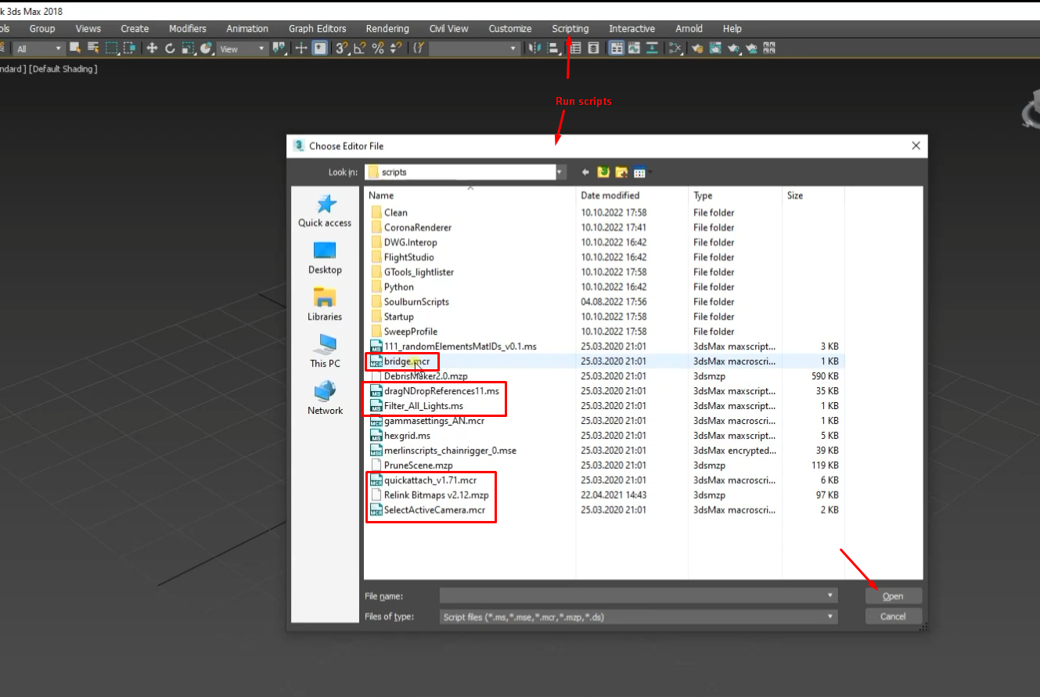The width and height of the screenshot is (1040, 697).
Task: Activate Select and Scale tool
Action: (x=188, y=49)
